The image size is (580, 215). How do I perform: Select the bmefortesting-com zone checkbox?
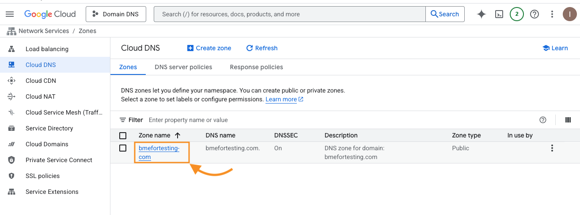tap(123, 148)
